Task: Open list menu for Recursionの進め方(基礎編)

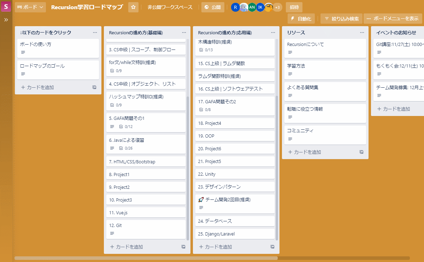Action: coord(184,33)
